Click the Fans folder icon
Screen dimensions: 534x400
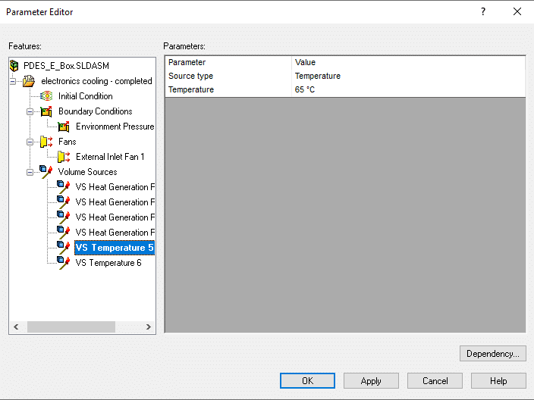pyautogui.click(x=46, y=142)
